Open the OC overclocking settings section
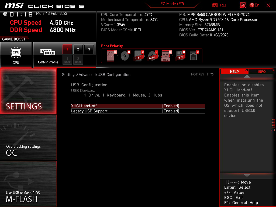Image resolution: width=276 pixels, height=207 pixels. point(28,138)
